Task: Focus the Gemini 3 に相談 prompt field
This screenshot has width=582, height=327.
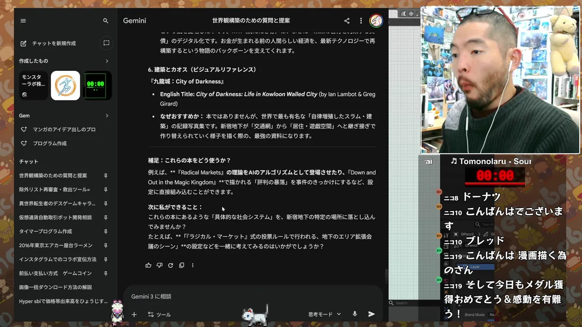Action: click(x=253, y=297)
